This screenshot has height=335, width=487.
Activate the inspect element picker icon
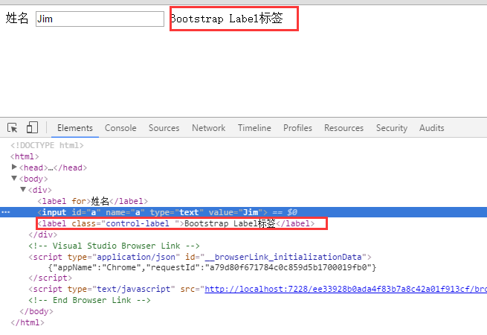(x=13, y=127)
